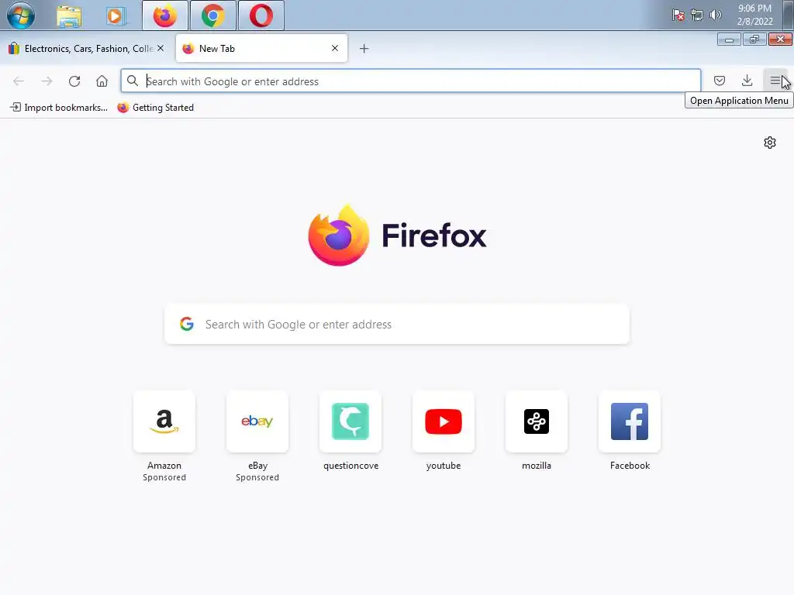Screen dimensions: 794x595
Task: Reload the current page
Action: pyautogui.click(x=74, y=81)
